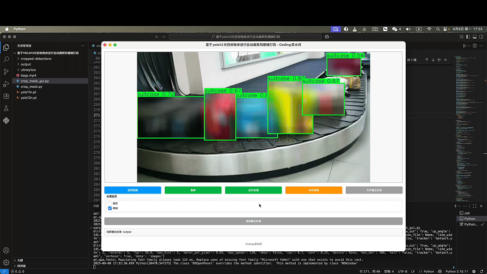Viewport: 487px width, 274px height.
Task: Open Source Control in activity bar
Action: pyautogui.click(x=6, y=72)
